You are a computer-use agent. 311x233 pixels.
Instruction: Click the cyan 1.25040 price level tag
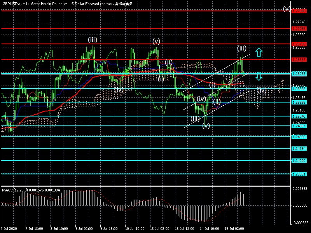click(x=299, y=116)
